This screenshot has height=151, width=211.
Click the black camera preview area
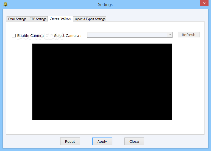tap(102, 82)
